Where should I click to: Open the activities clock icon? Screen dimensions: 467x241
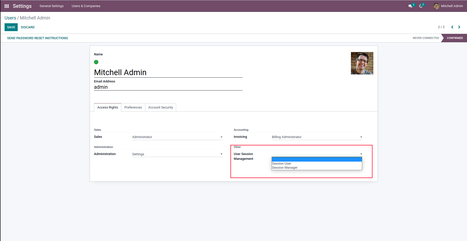tap(421, 6)
